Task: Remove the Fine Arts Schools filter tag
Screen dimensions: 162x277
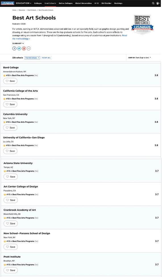Action: coord(39,58)
